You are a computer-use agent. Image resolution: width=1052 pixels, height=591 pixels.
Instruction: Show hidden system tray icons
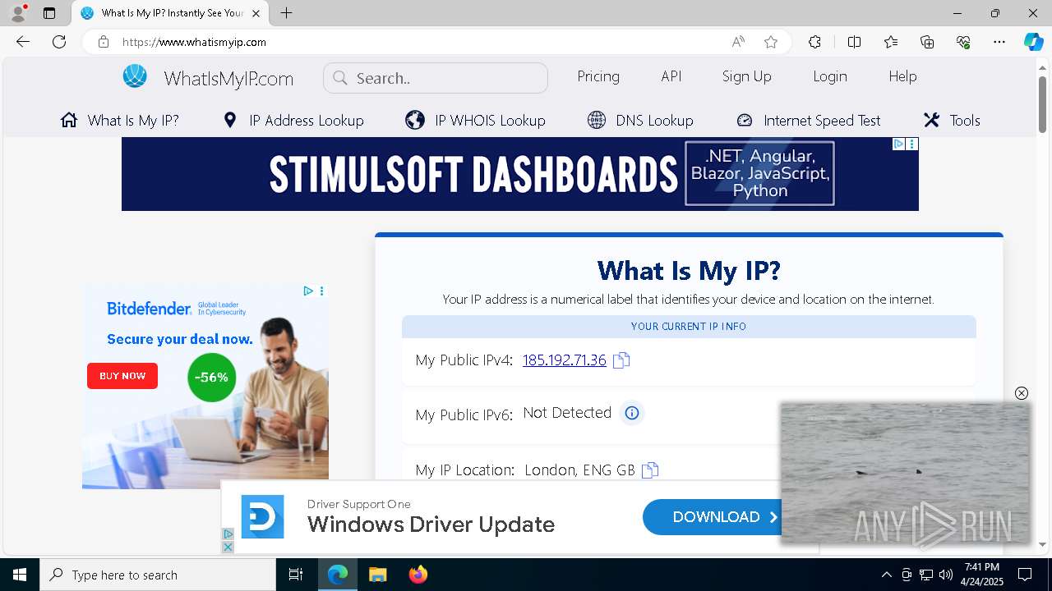[x=886, y=575]
